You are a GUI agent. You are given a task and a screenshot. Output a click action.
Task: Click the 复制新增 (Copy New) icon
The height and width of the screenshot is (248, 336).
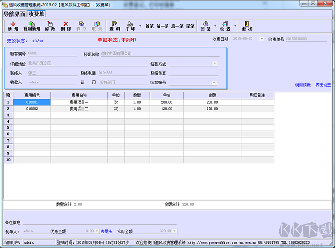[x=31, y=25]
